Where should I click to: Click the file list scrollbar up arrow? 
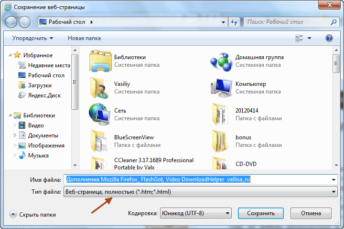[336, 50]
